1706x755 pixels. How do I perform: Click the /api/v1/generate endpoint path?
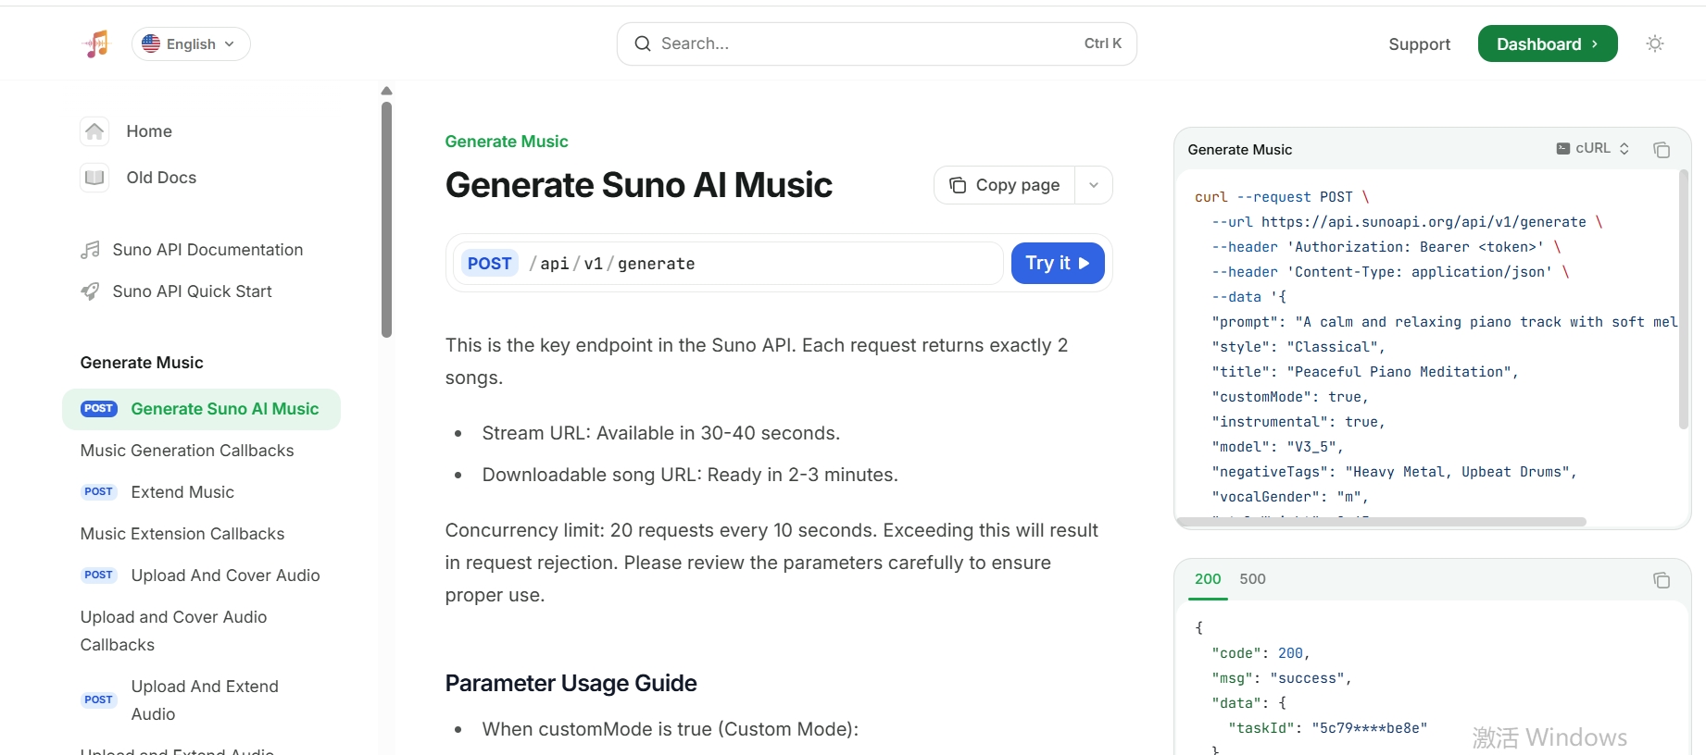[612, 264]
